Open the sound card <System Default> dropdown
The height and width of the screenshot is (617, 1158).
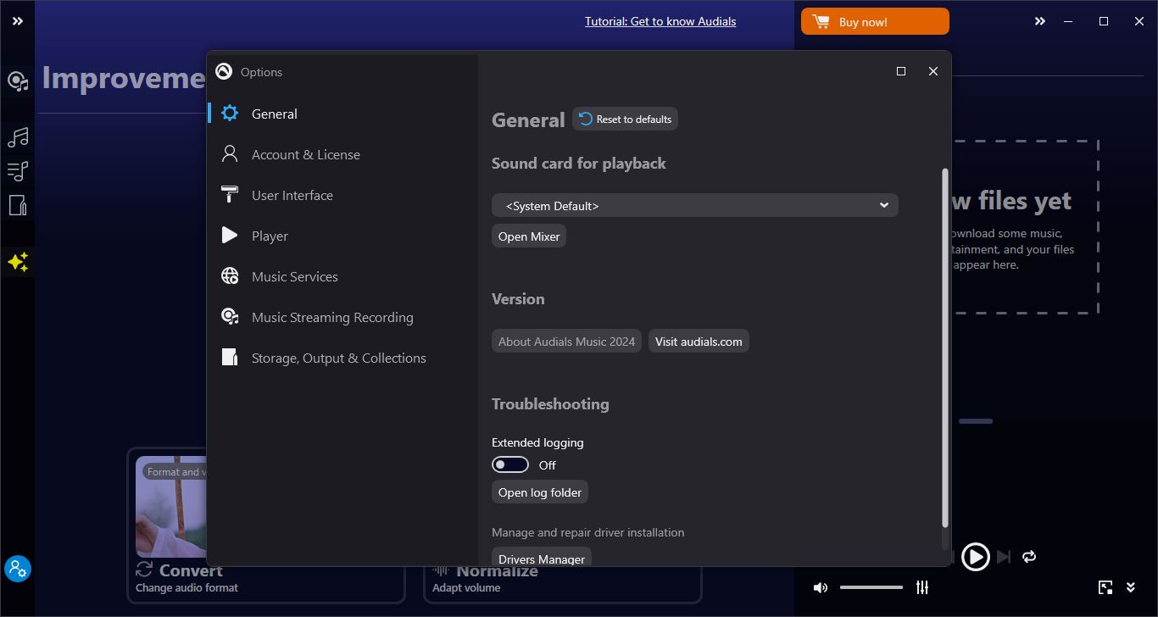coord(694,205)
